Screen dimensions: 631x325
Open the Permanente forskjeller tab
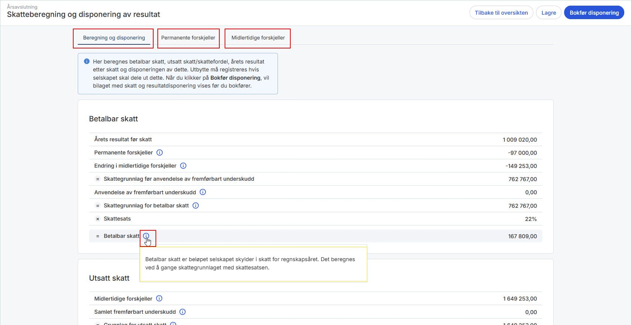pyautogui.click(x=188, y=38)
